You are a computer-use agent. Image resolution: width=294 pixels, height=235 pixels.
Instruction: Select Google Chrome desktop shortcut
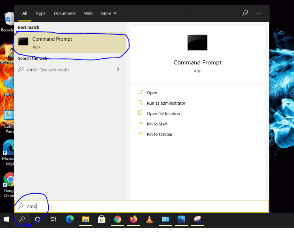pos(8,185)
